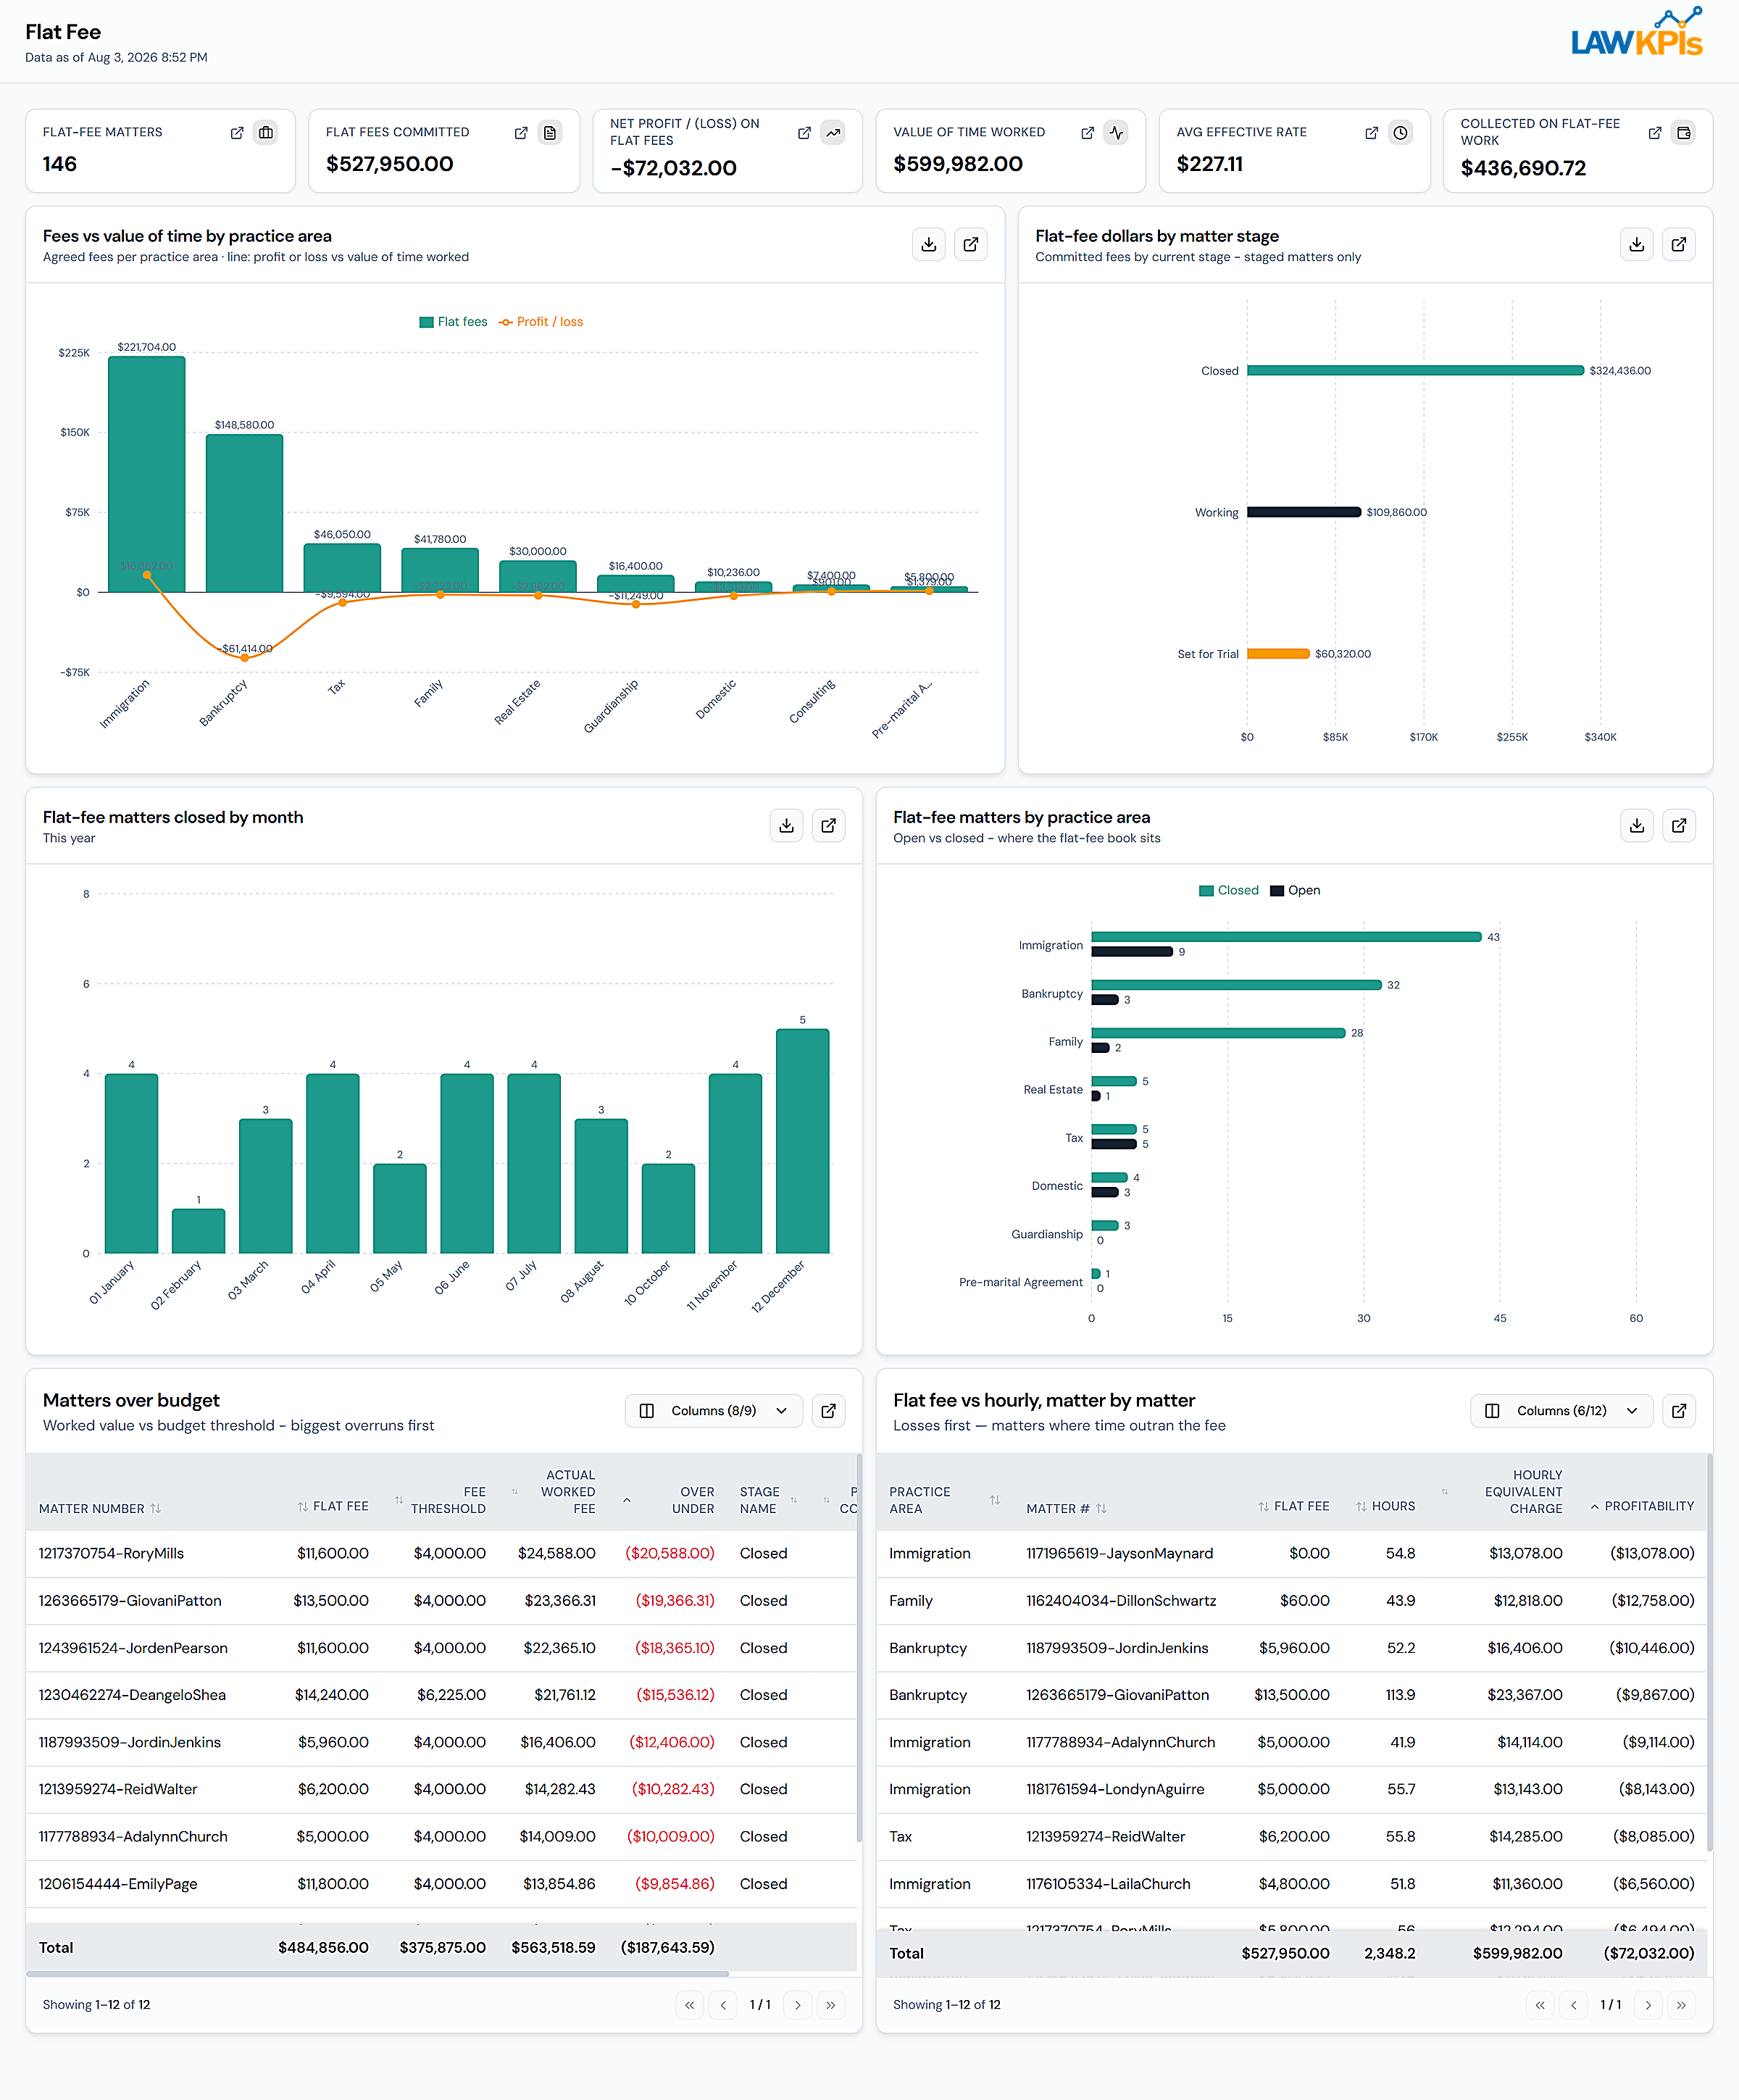The height and width of the screenshot is (2100, 1739).
Task: Open Value of Time Worked external link
Action: [x=1087, y=133]
